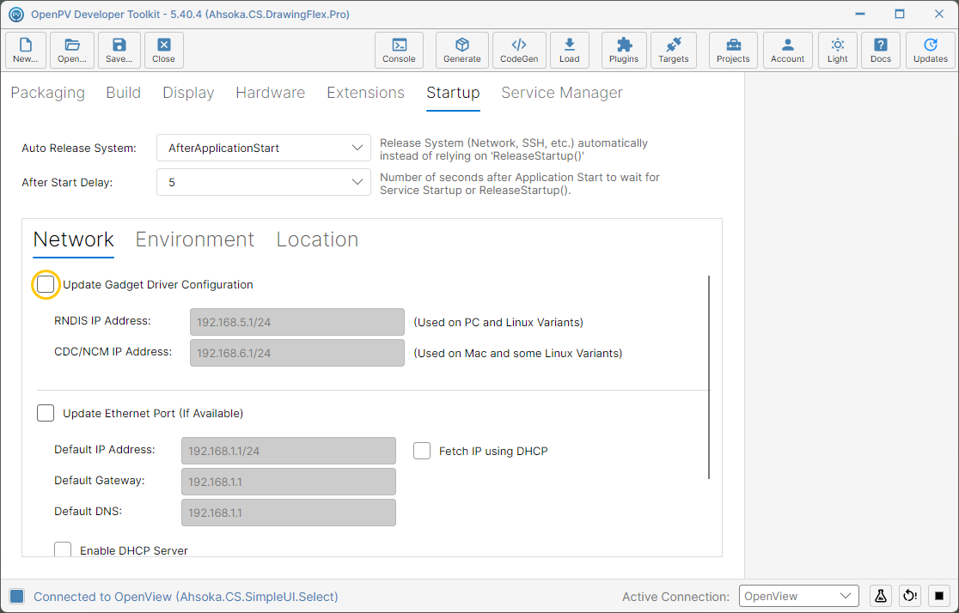Image resolution: width=959 pixels, height=613 pixels.
Task: Switch to the Build tab
Action: coord(124,92)
